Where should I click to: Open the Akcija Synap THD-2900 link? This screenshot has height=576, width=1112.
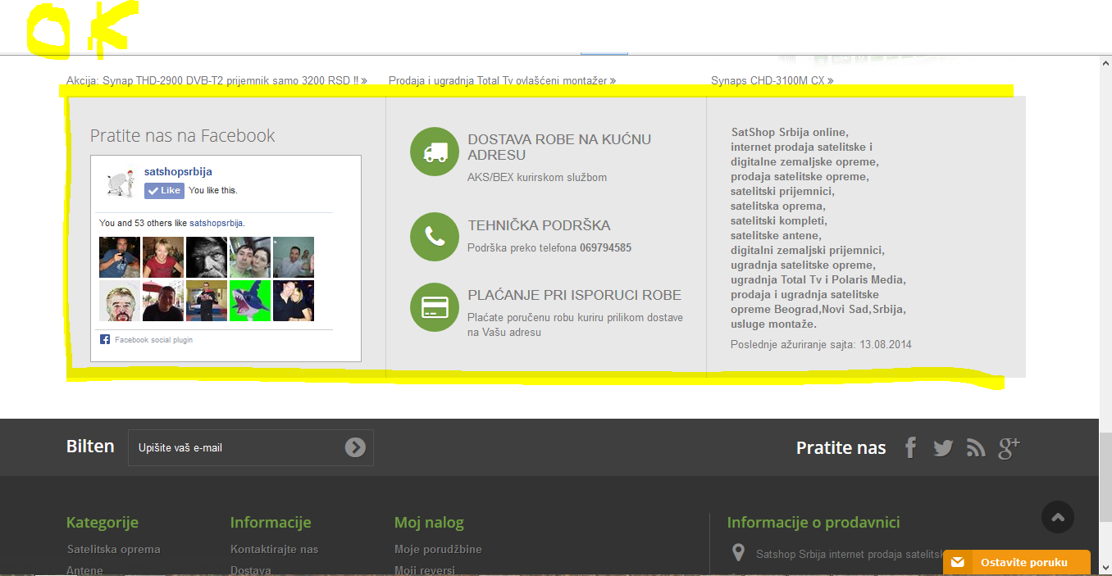pos(216,80)
